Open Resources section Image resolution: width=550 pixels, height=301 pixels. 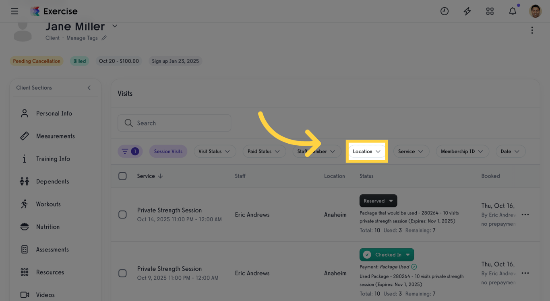point(50,272)
